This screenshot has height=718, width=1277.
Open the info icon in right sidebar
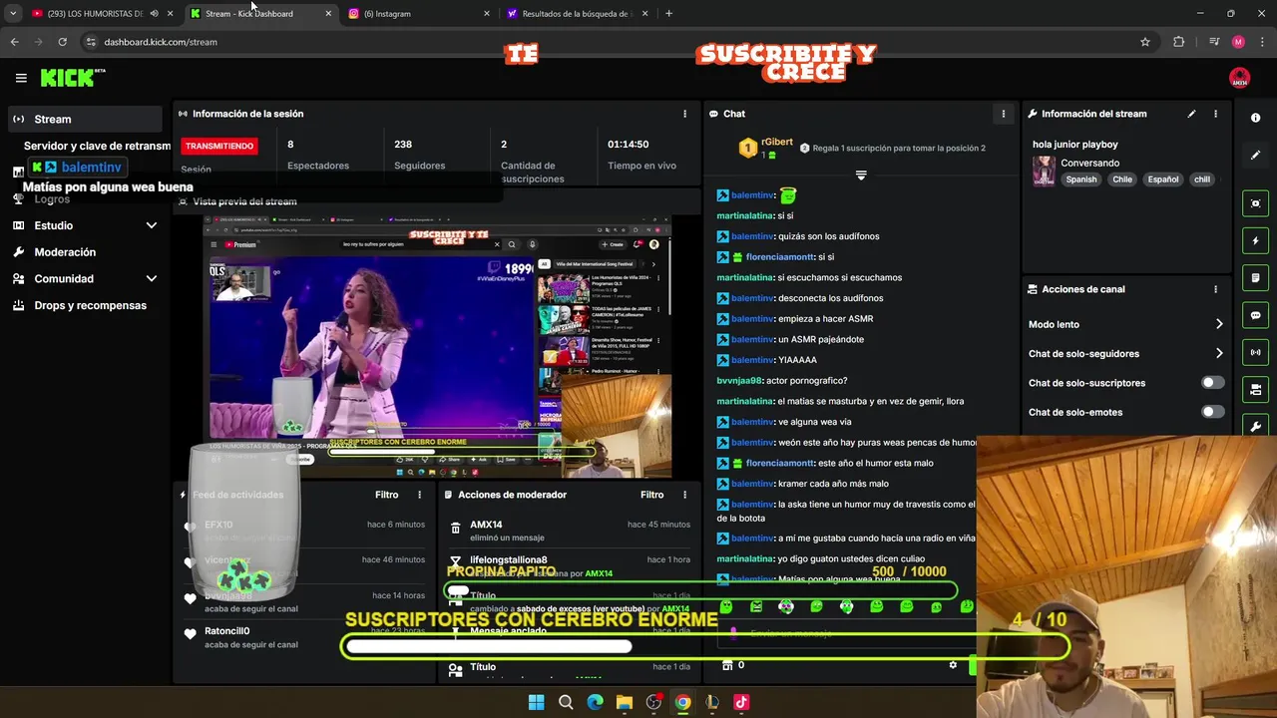click(x=1255, y=118)
